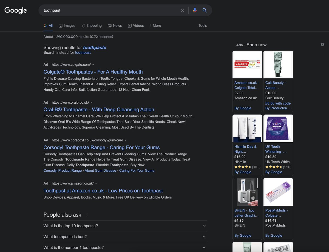Open Oral-B Toothpaste ad headline

pyautogui.click(x=99, y=109)
